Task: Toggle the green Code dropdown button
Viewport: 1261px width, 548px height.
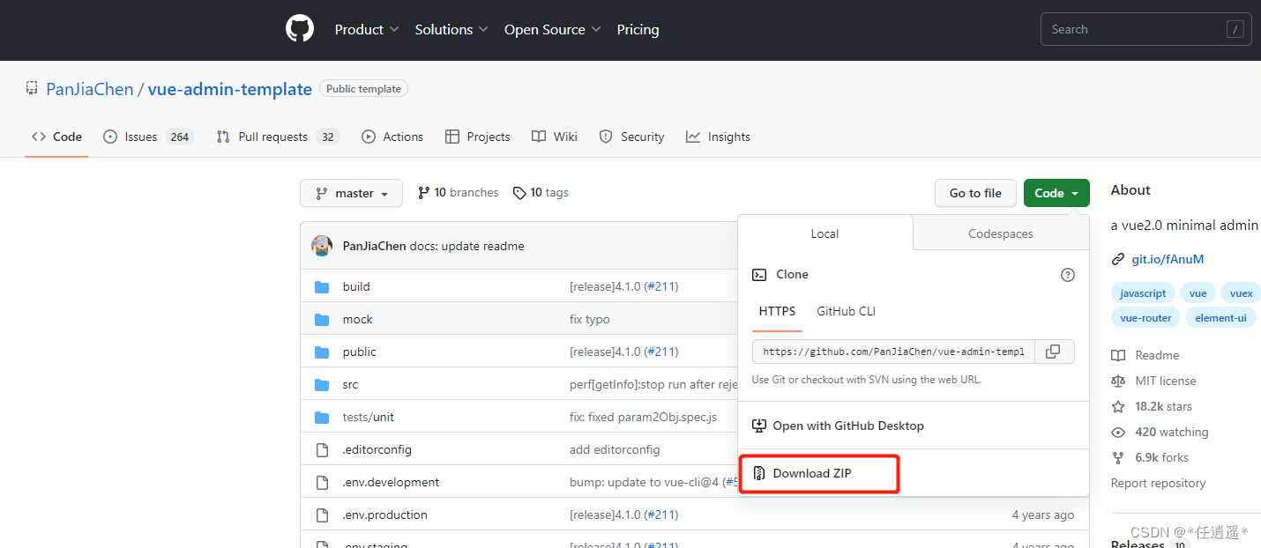Action: coord(1056,193)
